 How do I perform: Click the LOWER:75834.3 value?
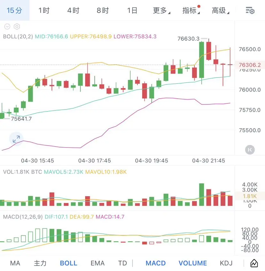point(135,36)
